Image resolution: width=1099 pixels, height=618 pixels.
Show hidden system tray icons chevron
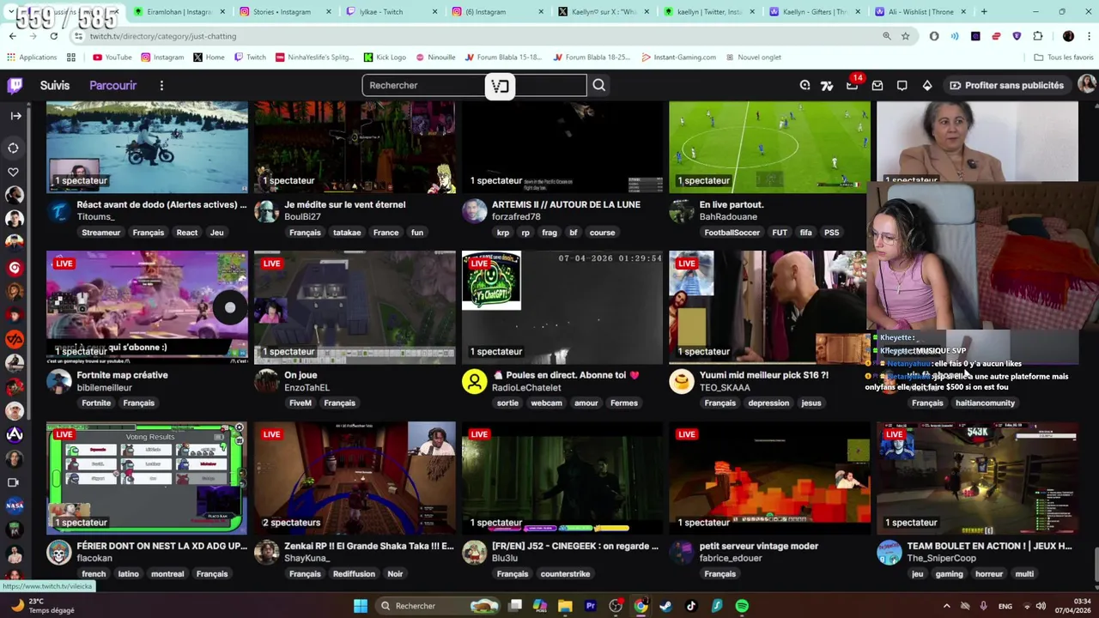point(946,606)
